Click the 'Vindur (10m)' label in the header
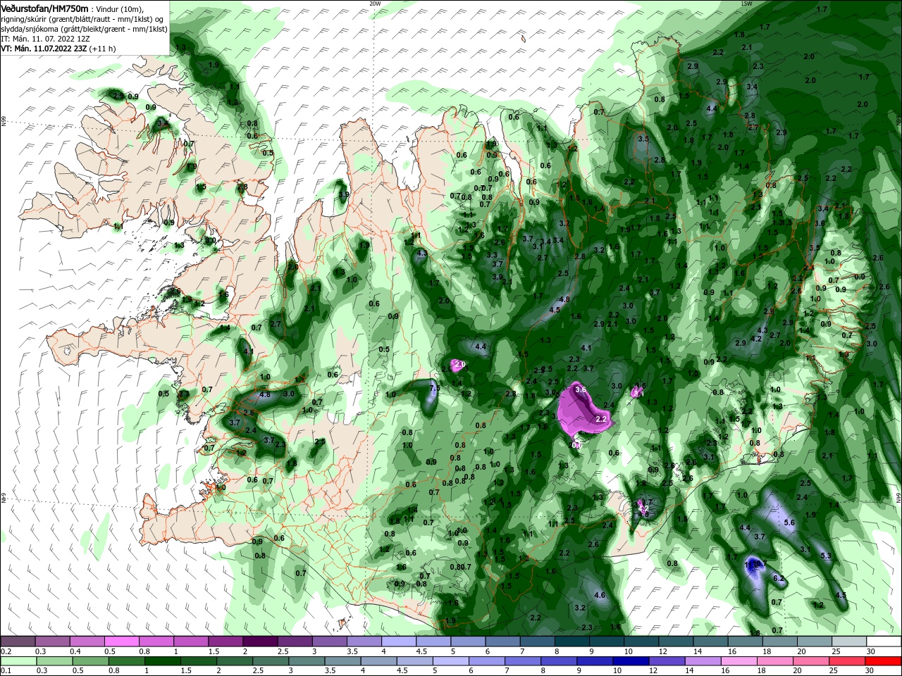Screen dimensions: 902x676 tap(121, 8)
